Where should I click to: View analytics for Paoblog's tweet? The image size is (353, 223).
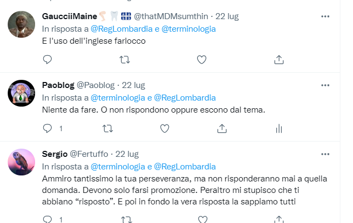point(278,128)
